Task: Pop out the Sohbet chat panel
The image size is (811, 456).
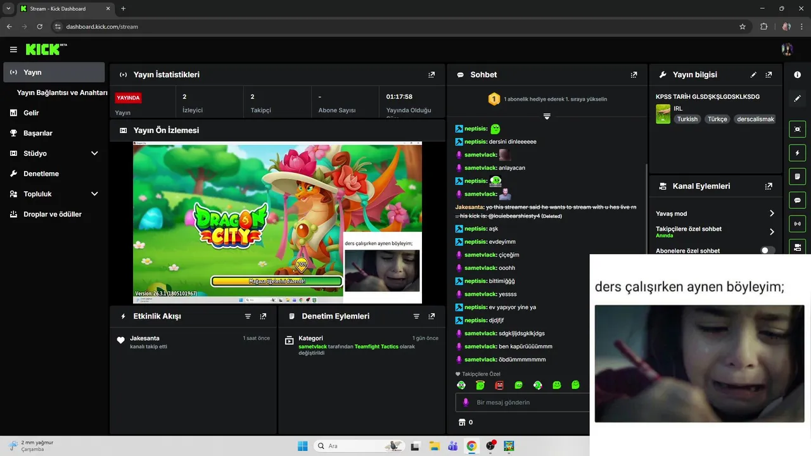Action: pos(634,75)
